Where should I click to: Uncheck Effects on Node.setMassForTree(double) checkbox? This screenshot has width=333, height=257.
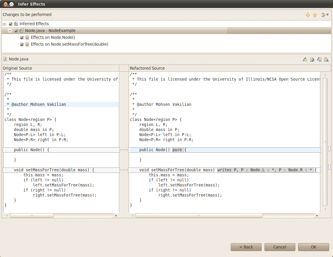coord(22,44)
